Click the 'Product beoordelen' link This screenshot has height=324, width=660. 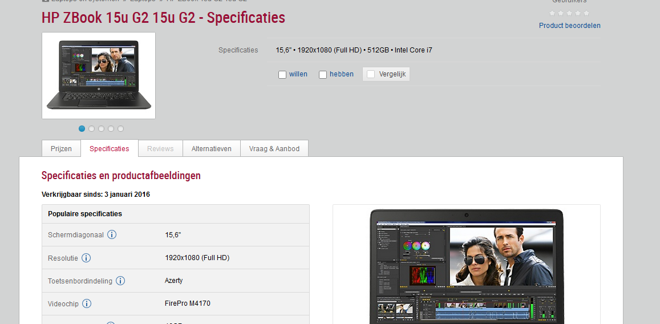pos(569,26)
